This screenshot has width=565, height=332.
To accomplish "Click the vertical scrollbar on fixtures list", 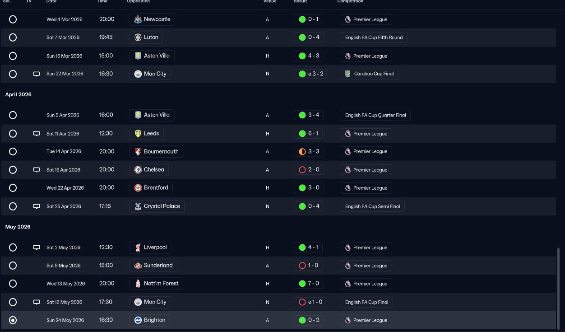I will (559, 288).
